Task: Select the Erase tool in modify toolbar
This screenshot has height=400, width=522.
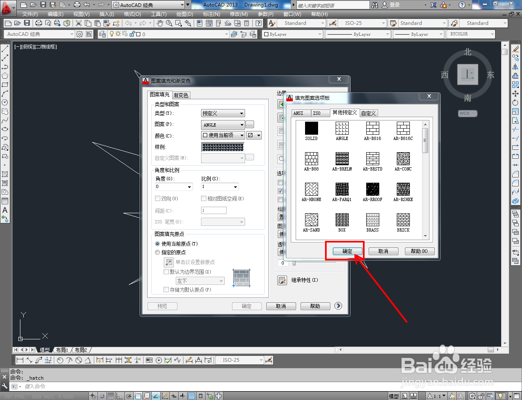Action: [x=515, y=49]
